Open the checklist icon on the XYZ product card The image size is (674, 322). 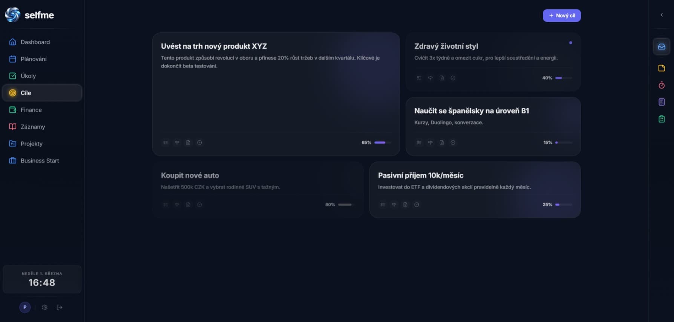tap(165, 143)
